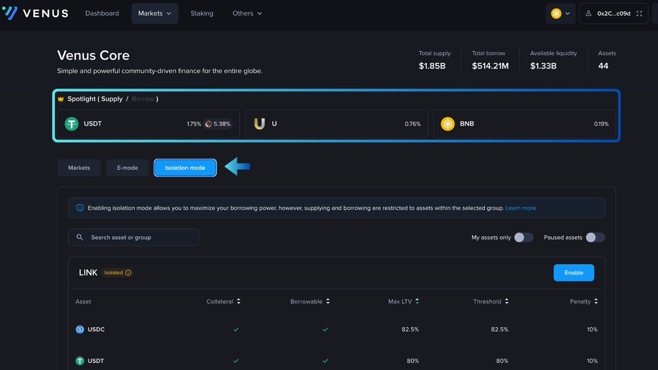
Task: Click the U token icon in Spotlight
Action: tap(259, 124)
